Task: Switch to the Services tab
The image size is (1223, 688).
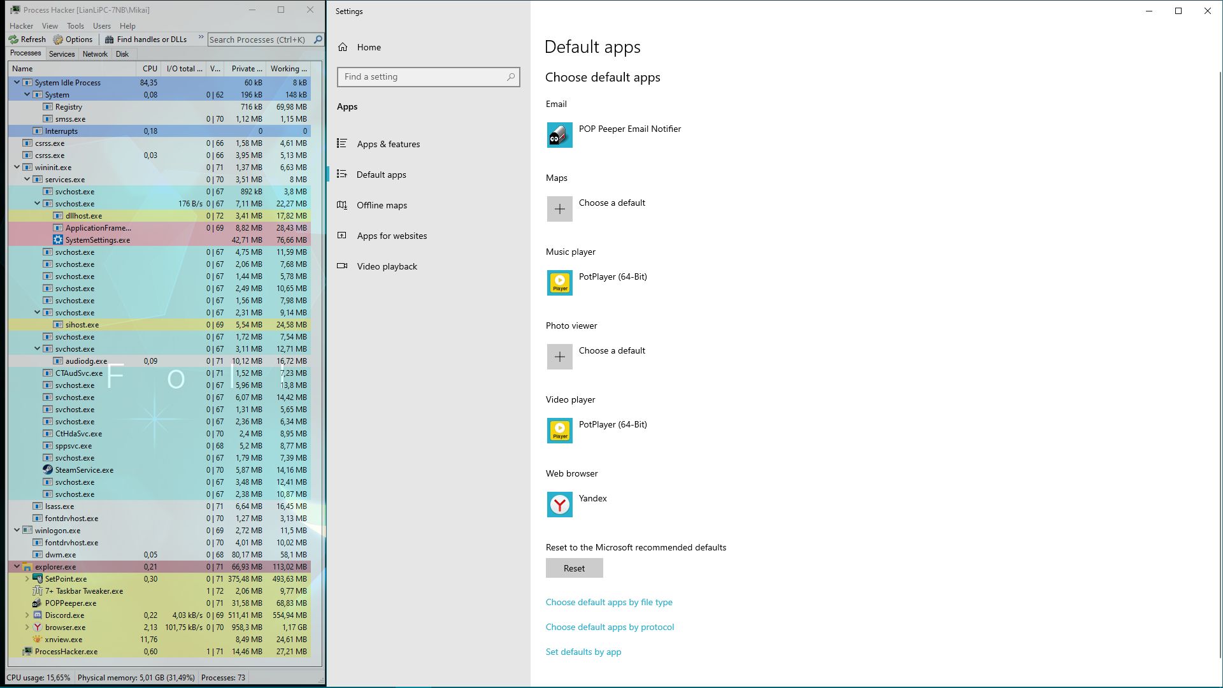Action: point(62,54)
